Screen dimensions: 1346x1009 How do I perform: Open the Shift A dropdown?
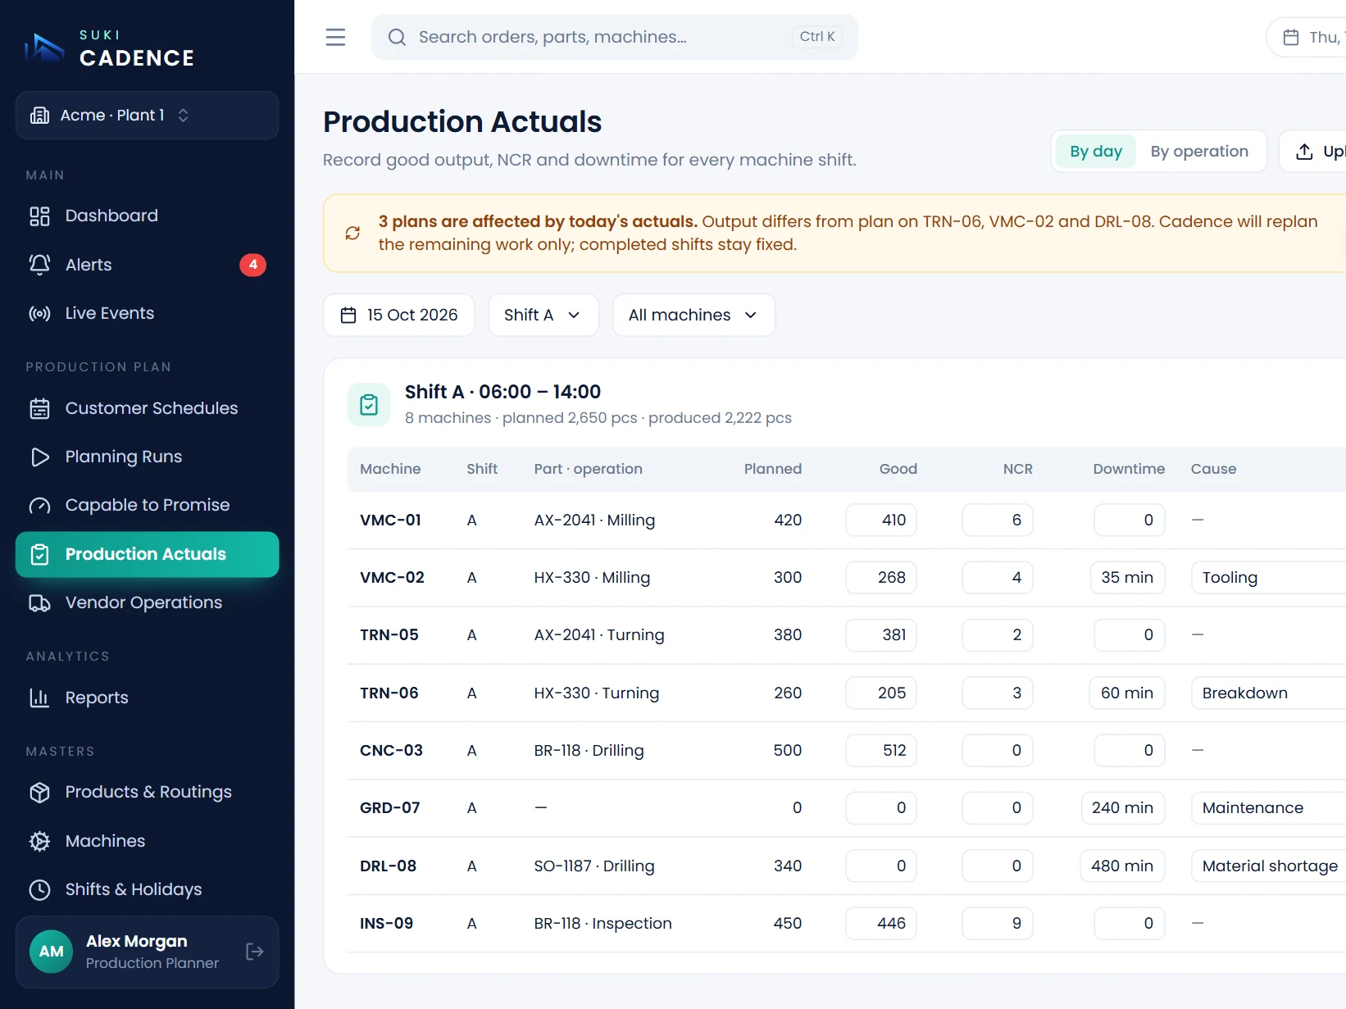click(x=543, y=315)
